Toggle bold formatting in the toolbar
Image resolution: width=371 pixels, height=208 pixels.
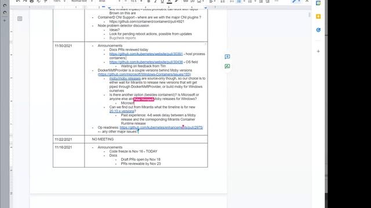(x=148, y=1)
